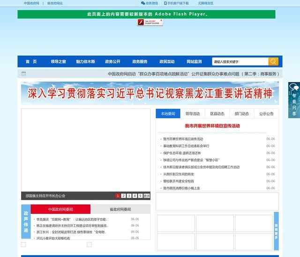
Task: Open the 手机客户端下载 mobile download link
Action: coord(176,3)
